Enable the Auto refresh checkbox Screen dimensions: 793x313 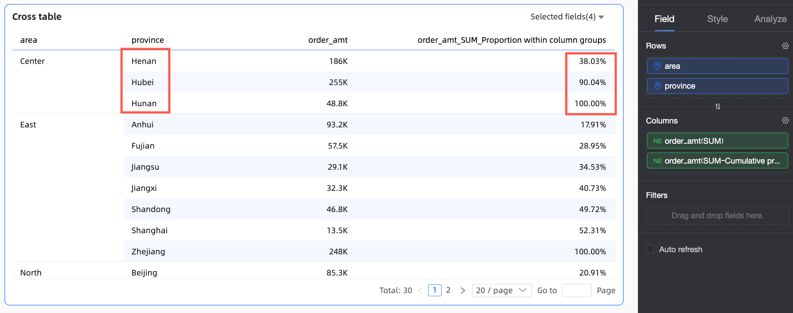(650, 250)
